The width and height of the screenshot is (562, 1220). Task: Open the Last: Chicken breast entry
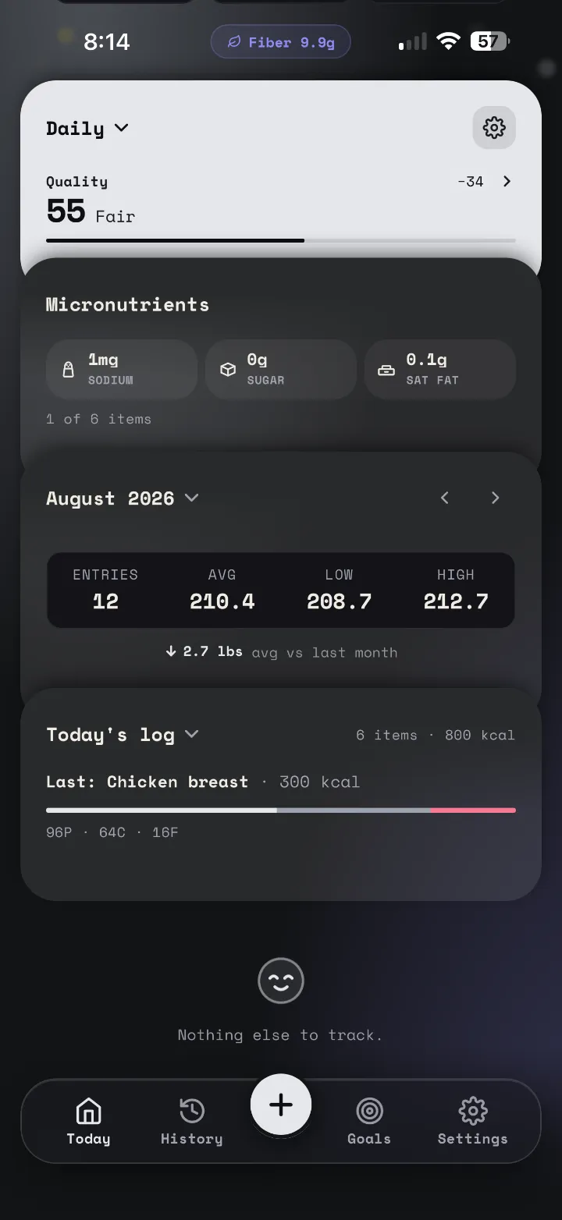tap(203, 782)
